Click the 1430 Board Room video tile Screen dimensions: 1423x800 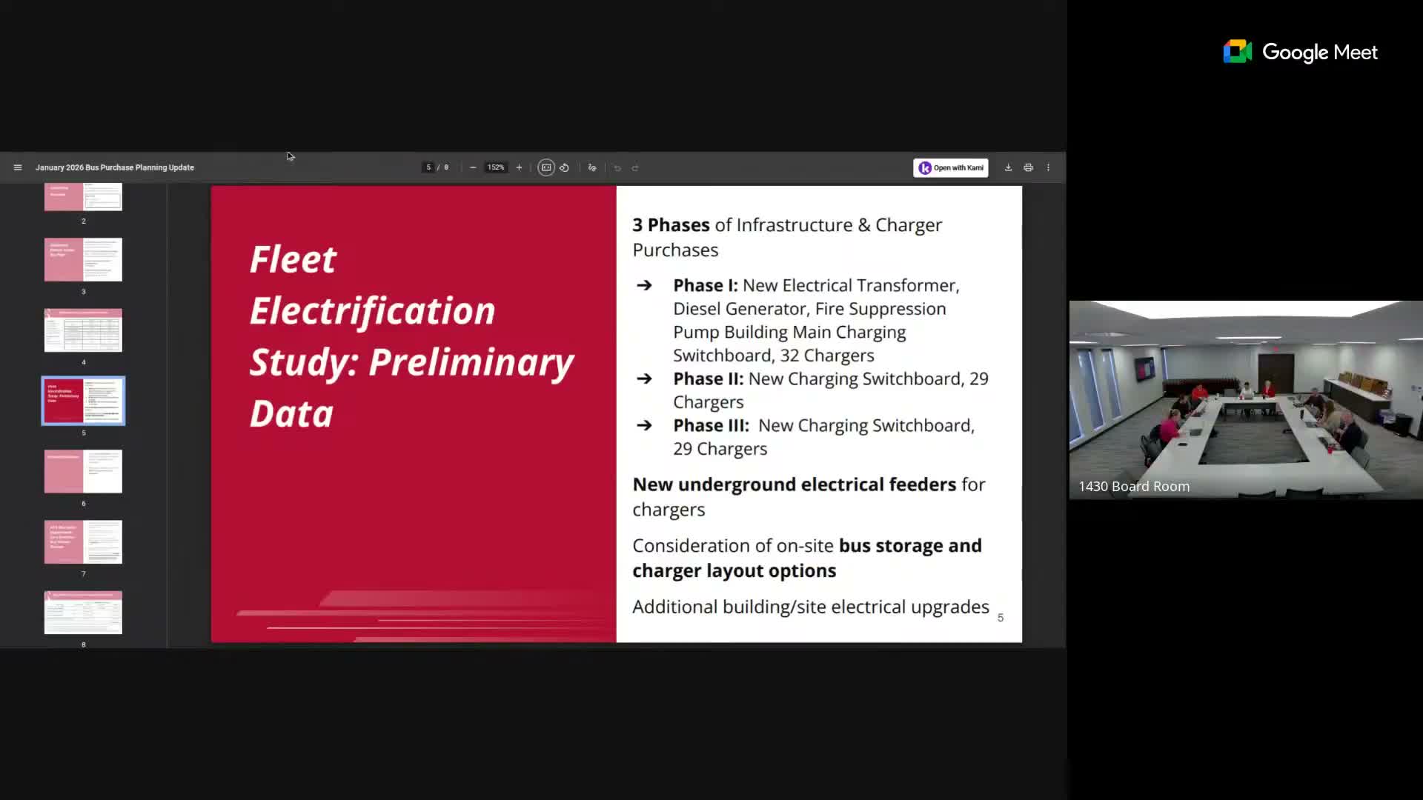pos(1245,400)
